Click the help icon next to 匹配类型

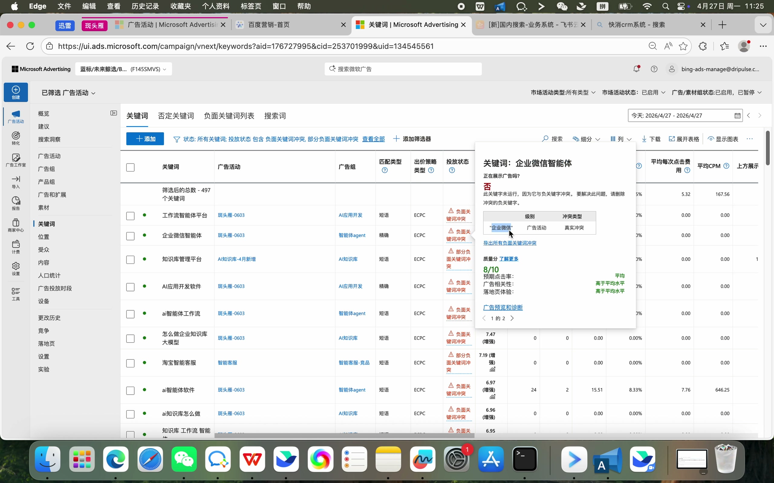tap(385, 170)
